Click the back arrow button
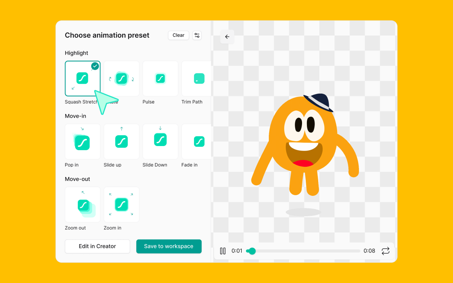Viewport: 453px width, 283px height. [x=227, y=37]
